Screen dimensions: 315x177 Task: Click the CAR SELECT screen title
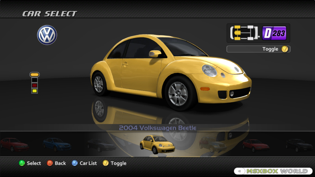click(x=50, y=14)
